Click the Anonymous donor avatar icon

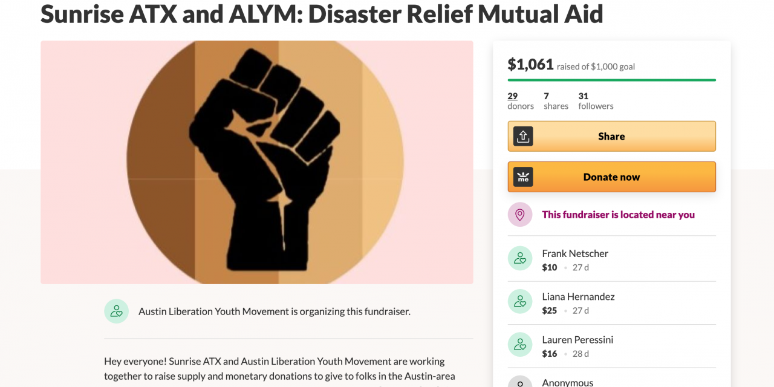tap(520, 382)
